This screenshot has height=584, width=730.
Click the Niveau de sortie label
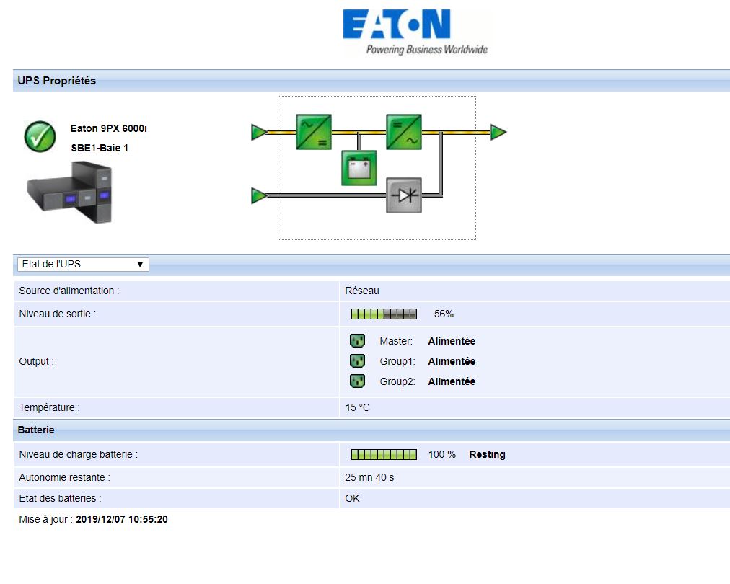[57, 314]
